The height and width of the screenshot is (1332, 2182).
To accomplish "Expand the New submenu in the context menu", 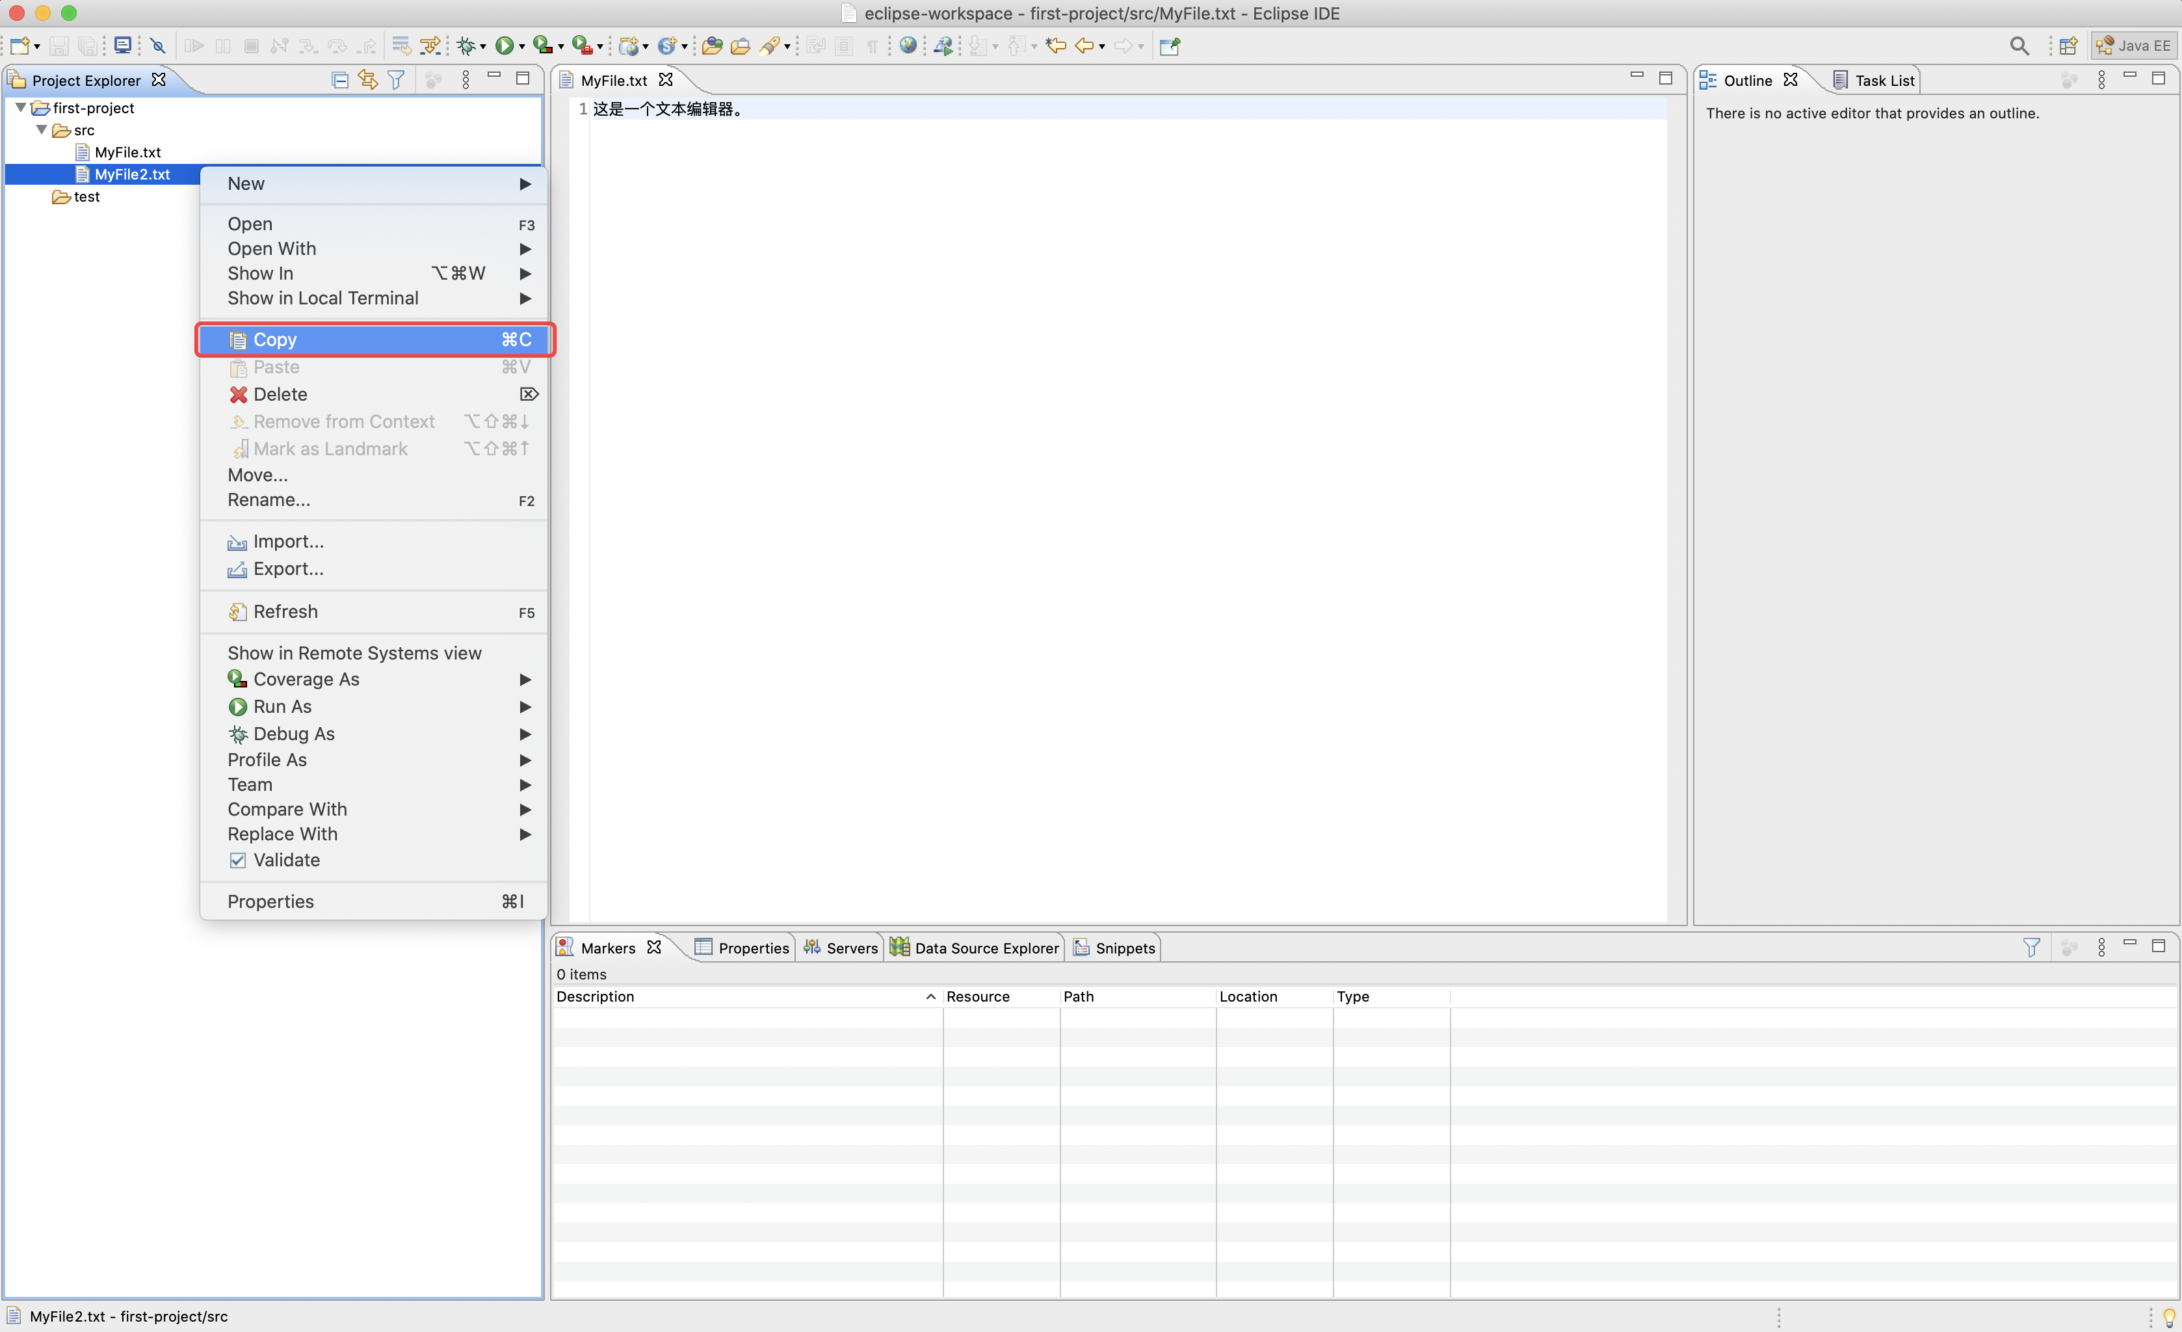I will click(x=374, y=184).
